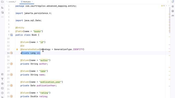Click the editor vertical scrollbar thumb

tap(170, 20)
